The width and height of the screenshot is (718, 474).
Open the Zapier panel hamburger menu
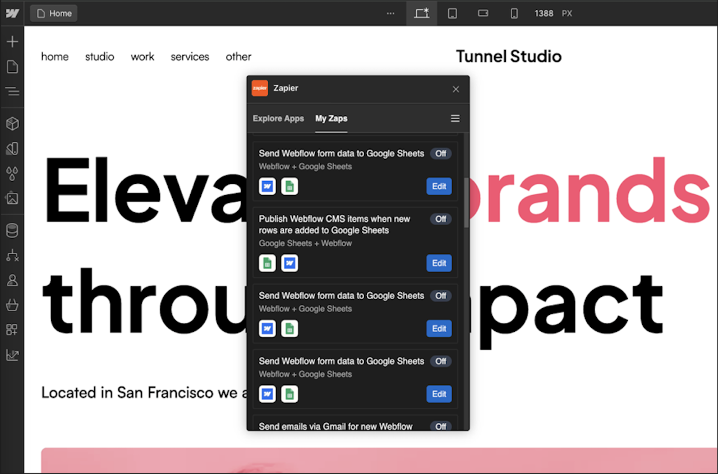point(455,118)
